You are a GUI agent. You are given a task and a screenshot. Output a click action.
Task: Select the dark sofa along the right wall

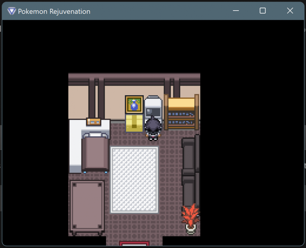191,171
